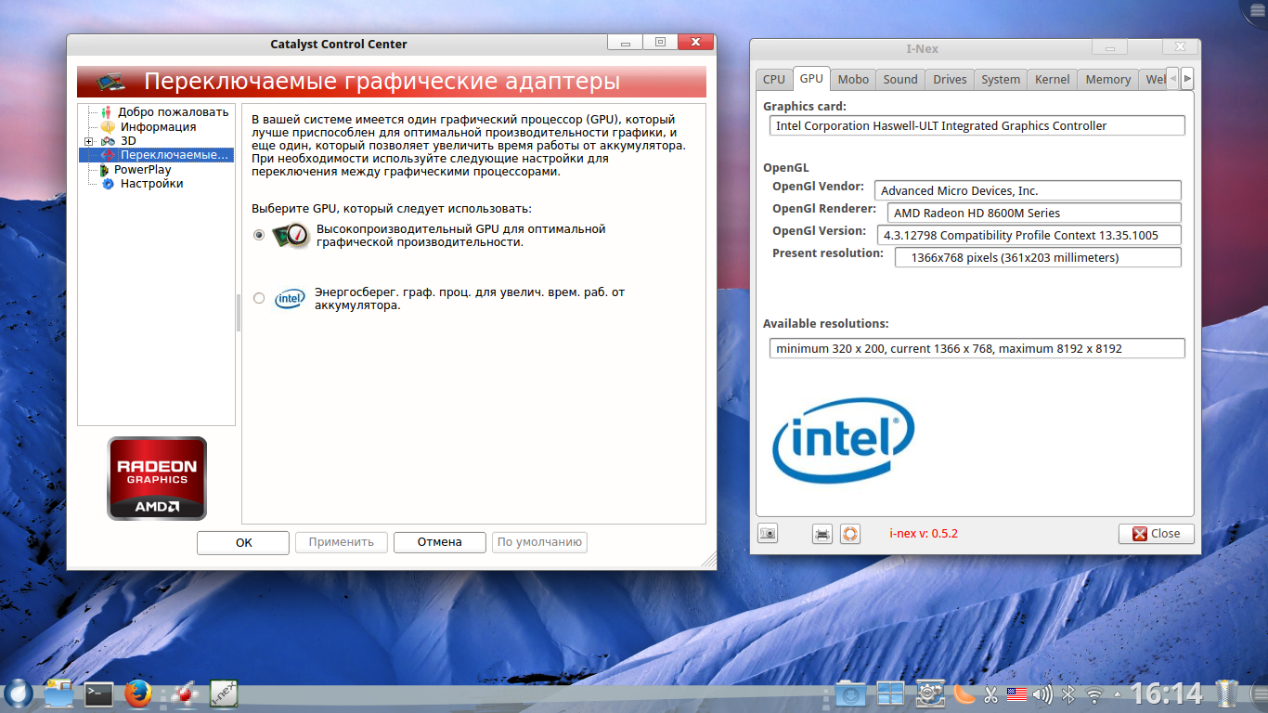Switch to the I-Nex taskbar entry
1268x713 pixels.
tap(224, 694)
